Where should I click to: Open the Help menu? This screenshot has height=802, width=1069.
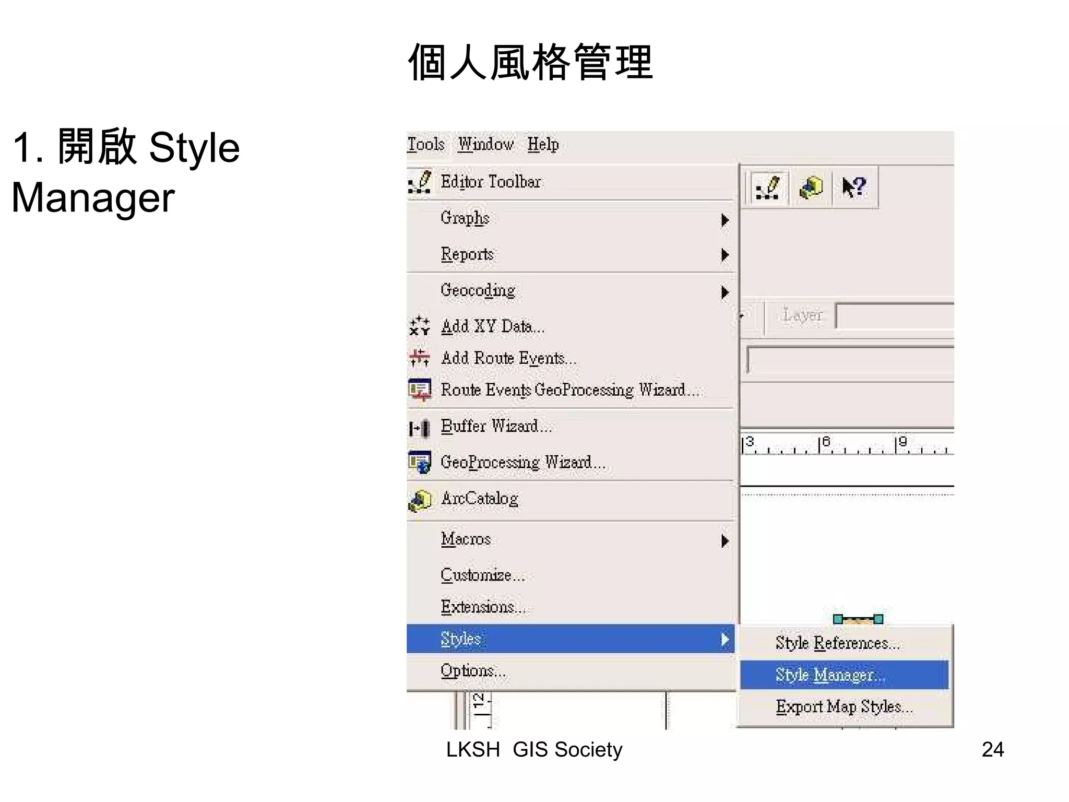tap(543, 144)
